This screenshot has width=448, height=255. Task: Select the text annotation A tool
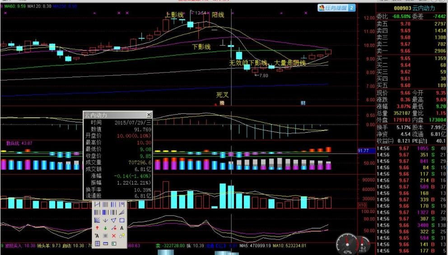(122, 228)
